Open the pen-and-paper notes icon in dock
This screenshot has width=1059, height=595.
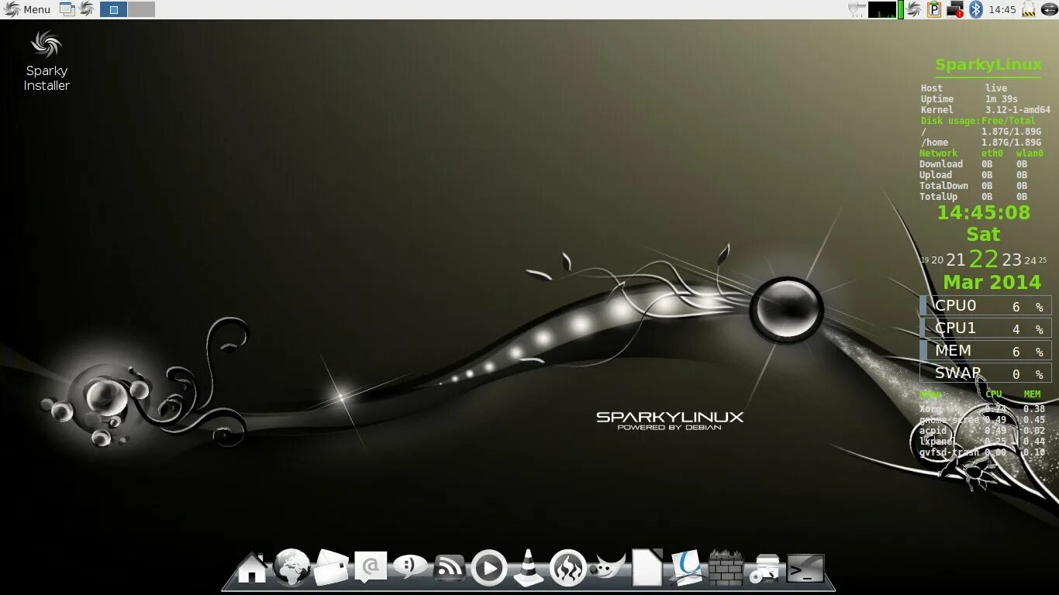pyautogui.click(x=686, y=568)
